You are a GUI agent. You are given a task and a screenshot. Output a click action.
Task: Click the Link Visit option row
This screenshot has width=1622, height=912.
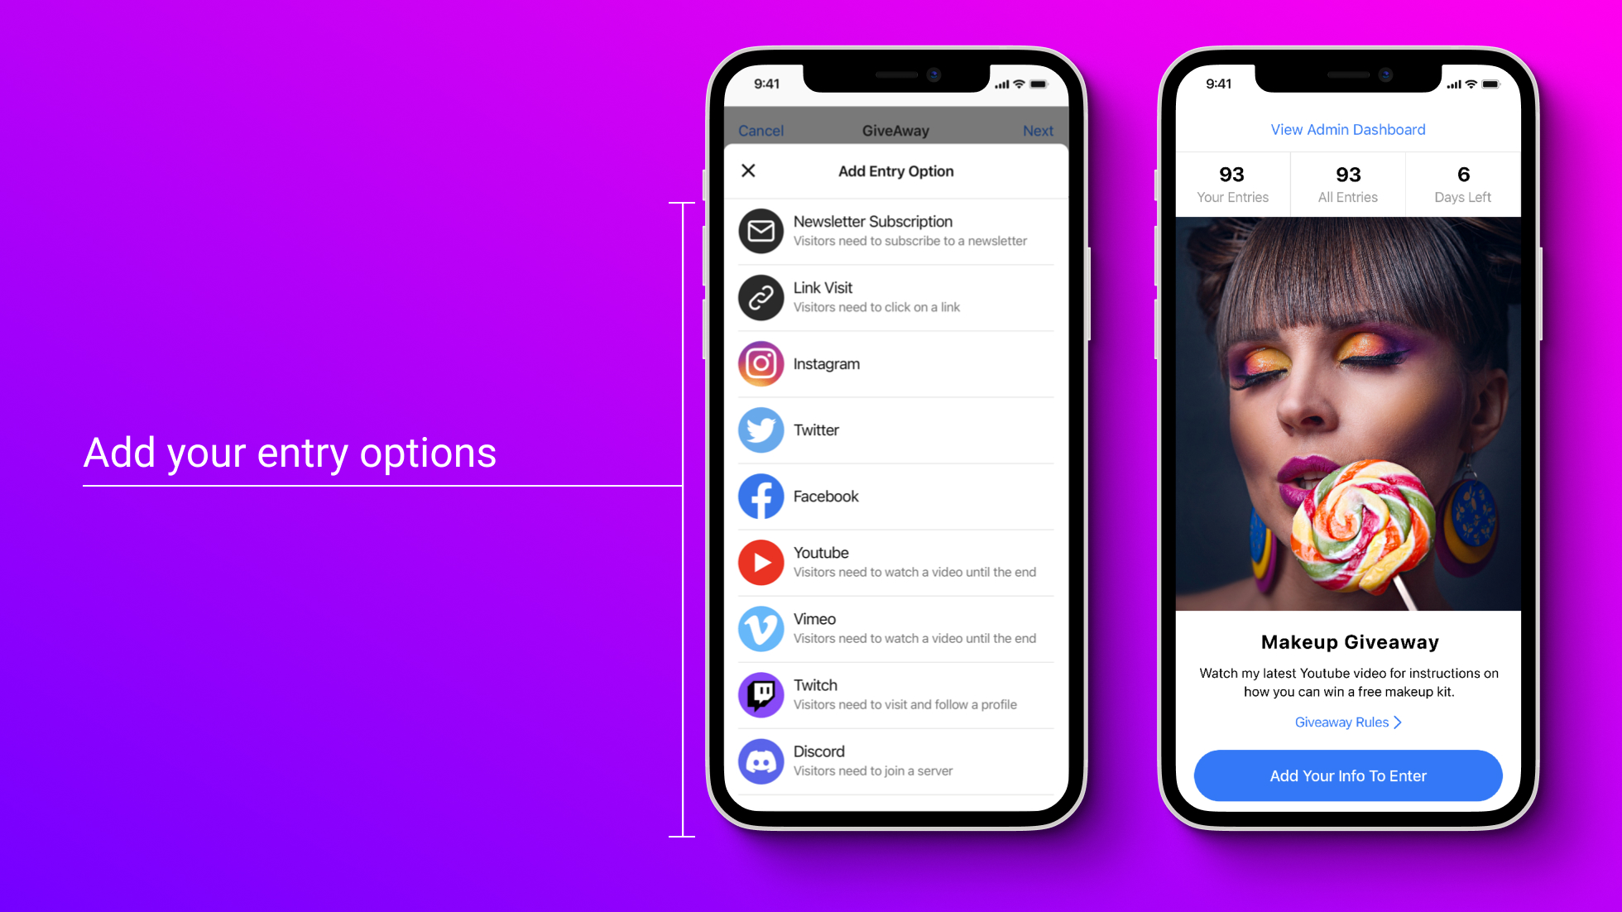(895, 297)
